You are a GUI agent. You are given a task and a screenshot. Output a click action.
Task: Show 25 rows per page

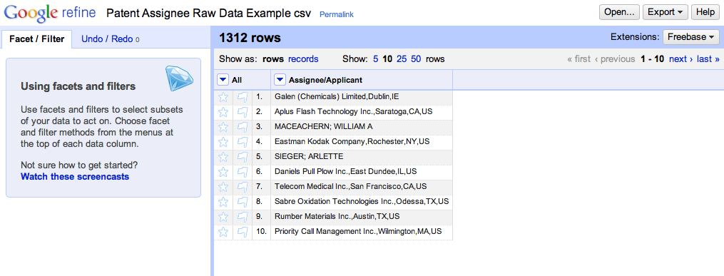coord(402,59)
